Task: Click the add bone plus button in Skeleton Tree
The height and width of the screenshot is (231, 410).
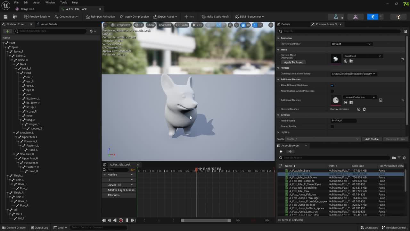Action: [x=7, y=31]
